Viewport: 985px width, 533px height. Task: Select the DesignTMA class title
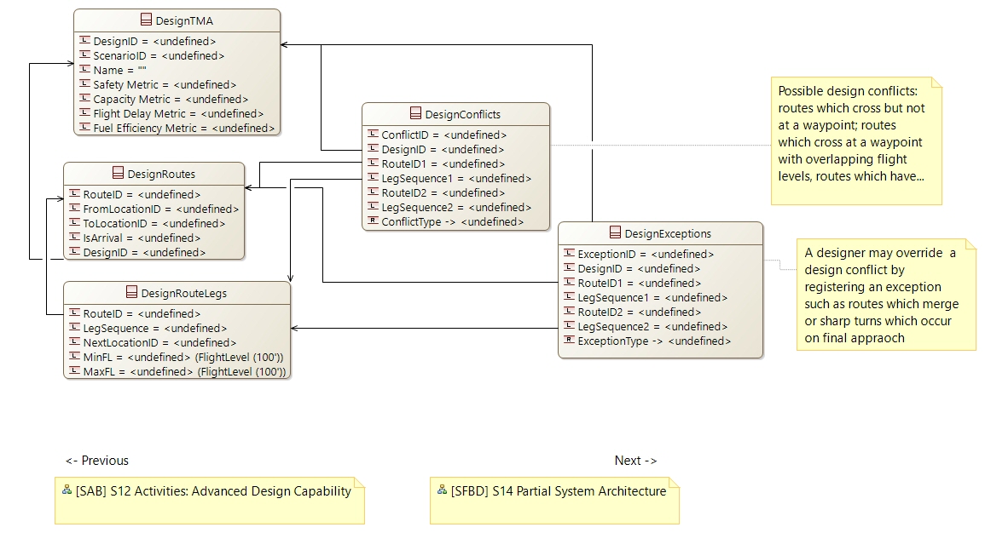click(x=184, y=20)
